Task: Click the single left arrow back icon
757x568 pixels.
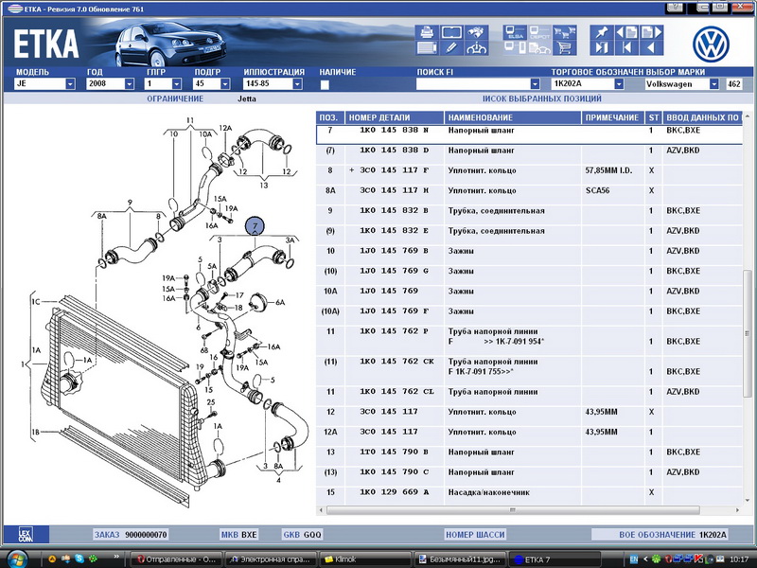Action: pos(651,48)
